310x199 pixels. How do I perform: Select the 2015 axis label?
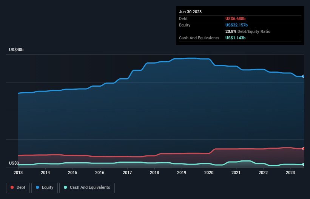72,173
